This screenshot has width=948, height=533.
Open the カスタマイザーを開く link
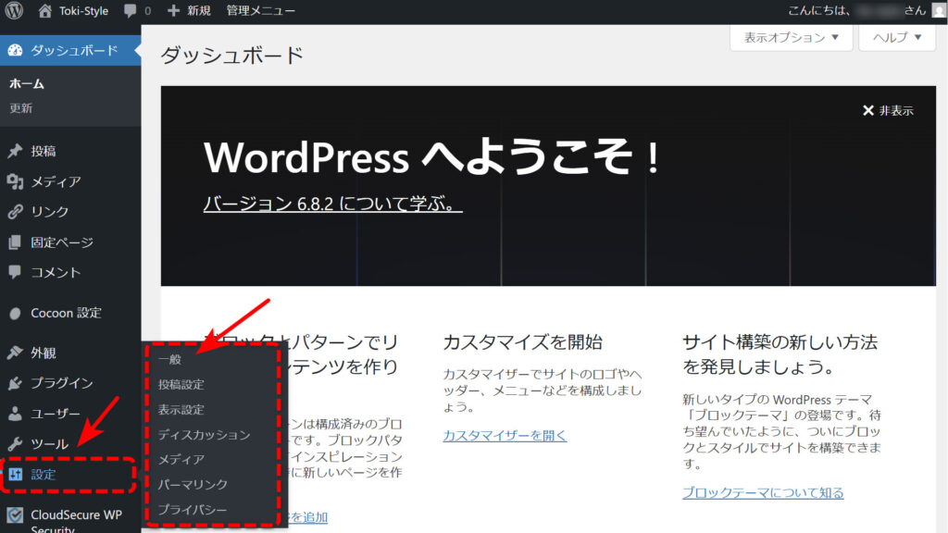(505, 435)
